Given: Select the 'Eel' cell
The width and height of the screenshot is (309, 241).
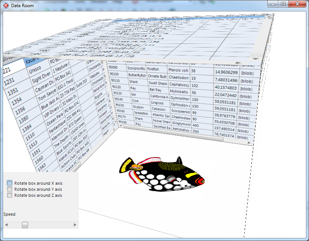Looking at the screenshot, I should tap(134, 94).
